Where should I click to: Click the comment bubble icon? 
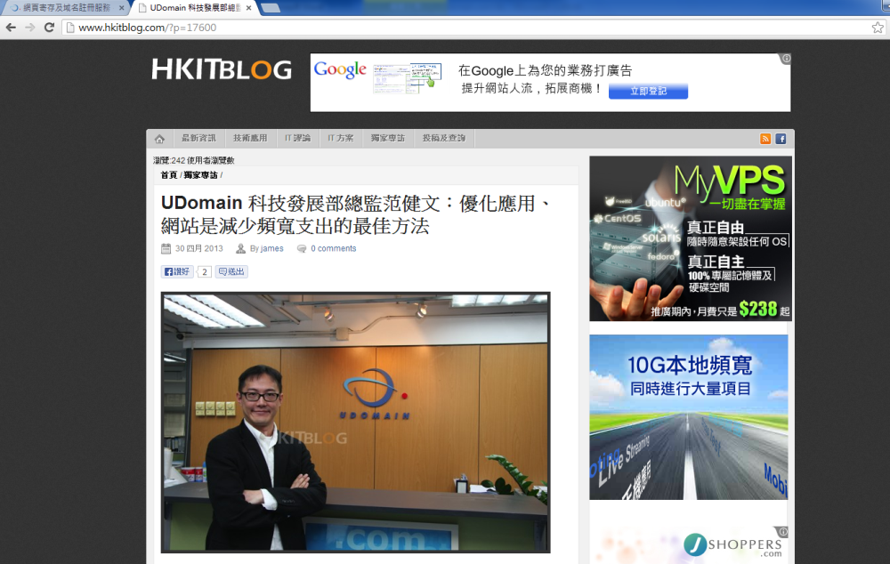(x=302, y=248)
